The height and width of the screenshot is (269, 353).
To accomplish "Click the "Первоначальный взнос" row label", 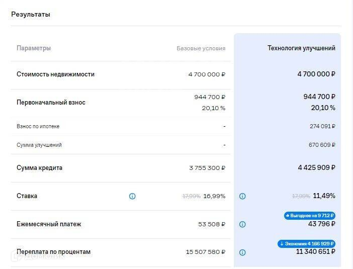I will point(51,103).
